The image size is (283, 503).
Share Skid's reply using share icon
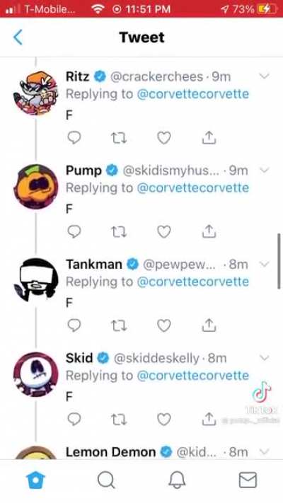[209, 420]
